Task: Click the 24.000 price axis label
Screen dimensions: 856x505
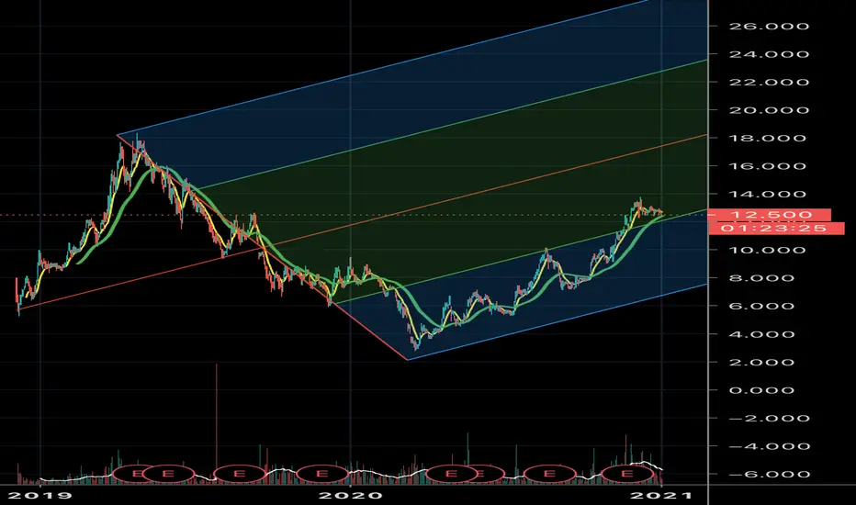Action: 769,54
